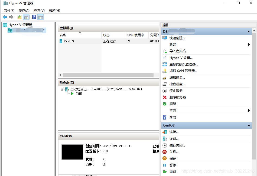The width and height of the screenshot is (257, 176).
Task: Select the CentOS virtual machine row
Action: click(109, 41)
